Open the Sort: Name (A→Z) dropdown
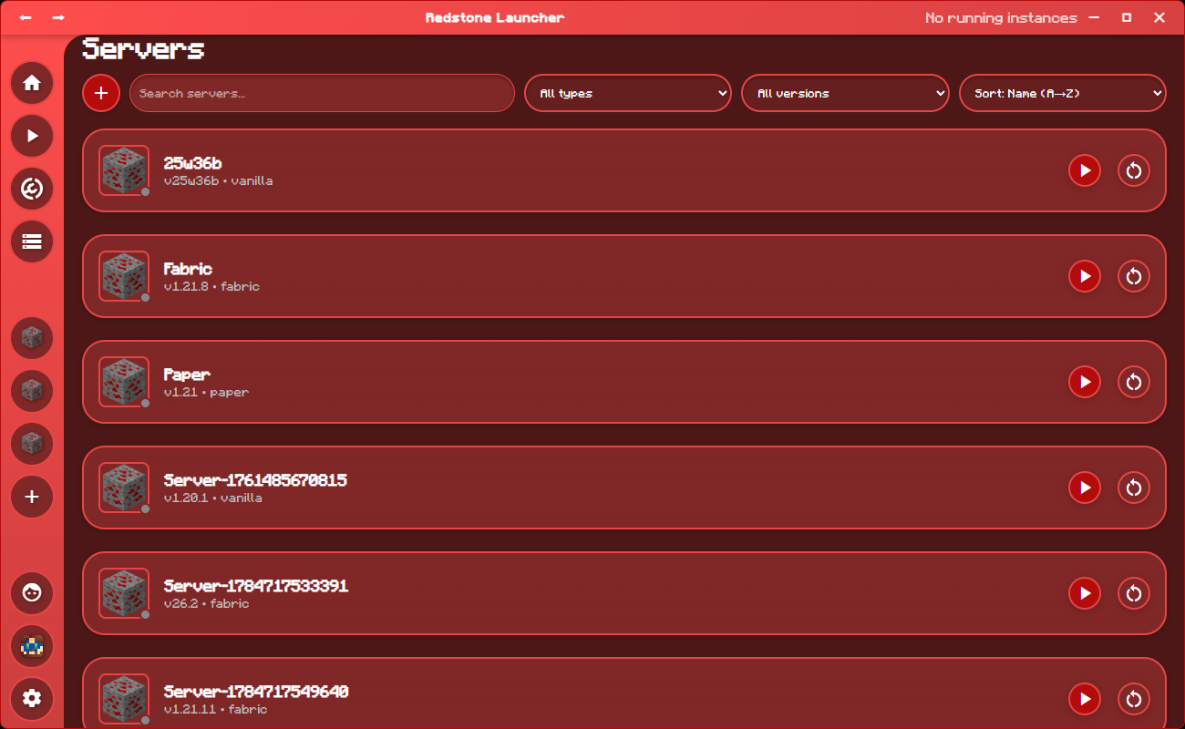This screenshot has width=1185, height=729. pyautogui.click(x=1063, y=93)
